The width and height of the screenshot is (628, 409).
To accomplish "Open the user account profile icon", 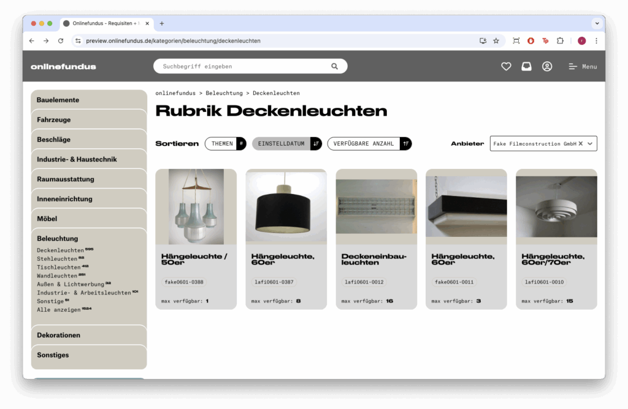I will (547, 66).
